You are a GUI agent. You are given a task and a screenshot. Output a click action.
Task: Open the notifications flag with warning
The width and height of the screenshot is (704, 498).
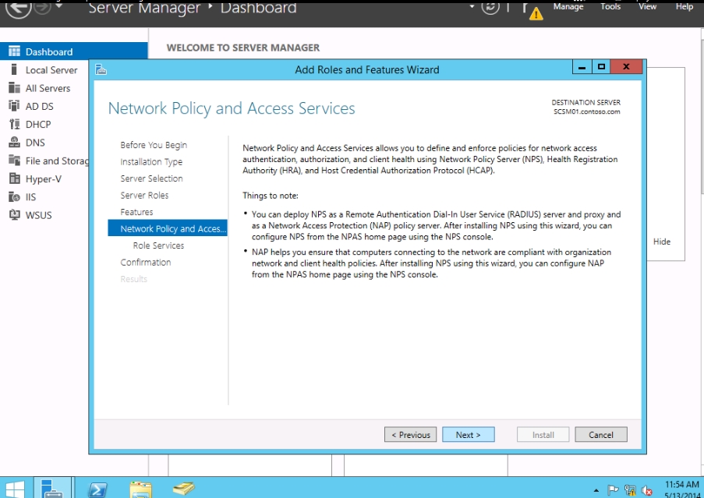pos(532,11)
